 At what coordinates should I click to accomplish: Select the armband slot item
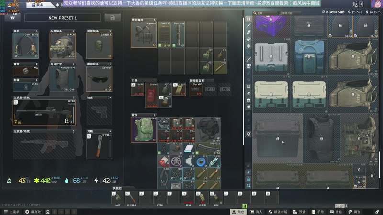26,70
